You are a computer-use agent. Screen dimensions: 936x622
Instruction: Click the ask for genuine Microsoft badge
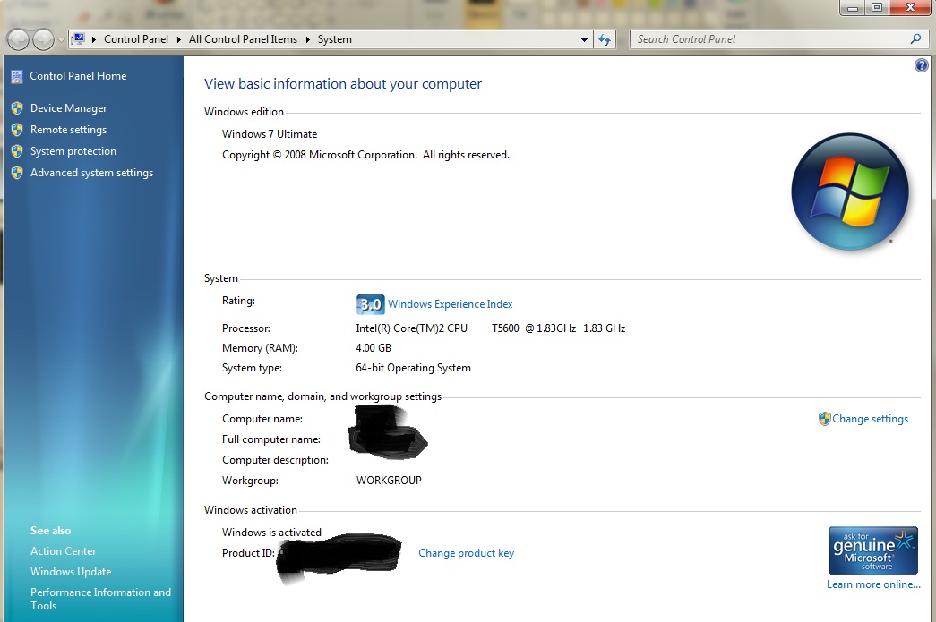click(872, 550)
